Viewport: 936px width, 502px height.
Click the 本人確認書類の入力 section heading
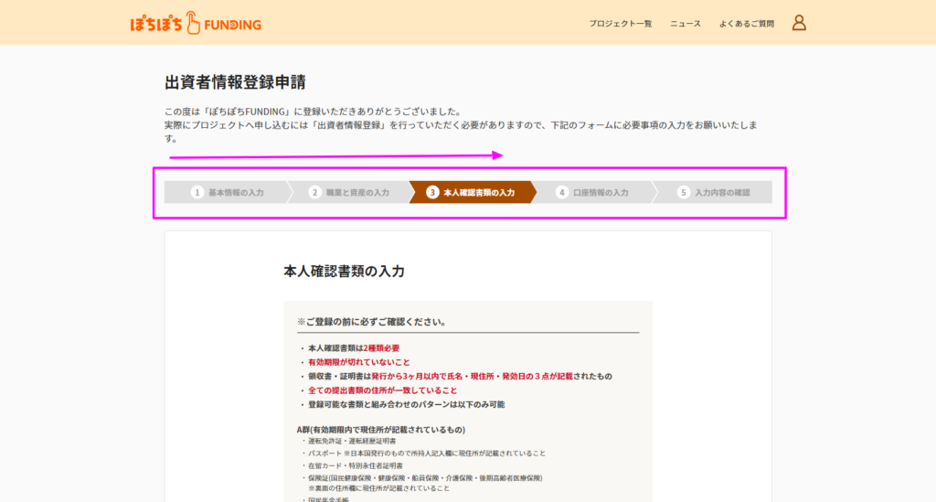(344, 272)
